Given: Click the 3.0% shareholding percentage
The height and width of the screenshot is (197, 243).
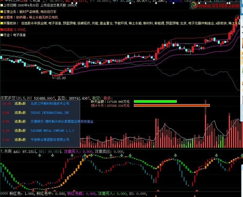Looking at the screenshot, I should [x=6, y=140].
